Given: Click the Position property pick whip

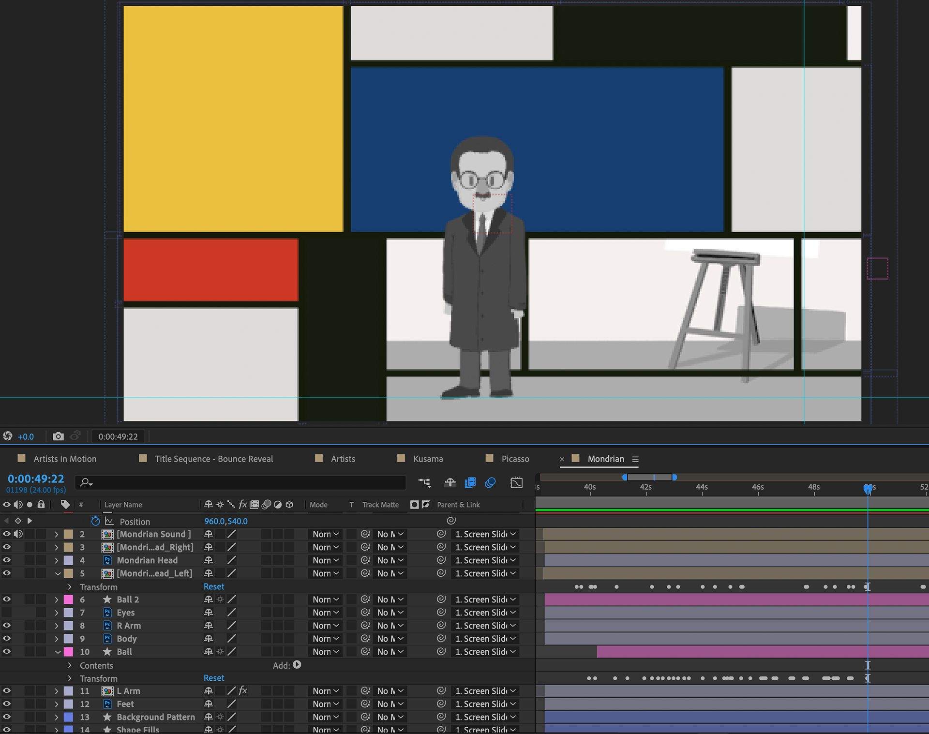Looking at the screenshot, I should pyautogui.click(x=451, y=521).
